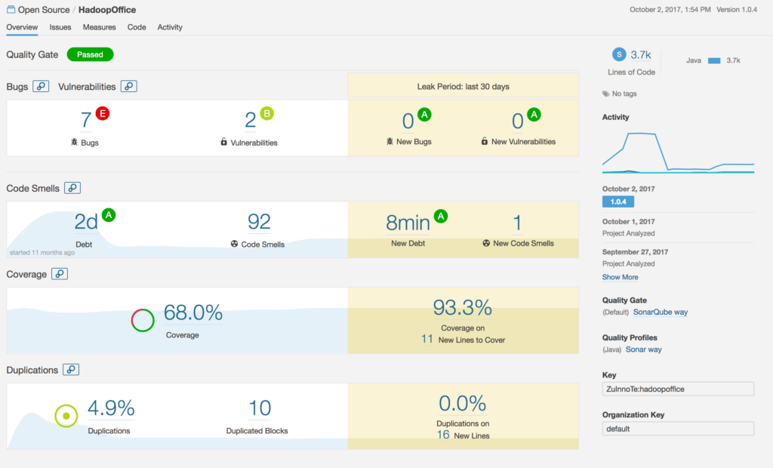Switch to the Activity tab
The image size is (773, 468).
point(170,27)
